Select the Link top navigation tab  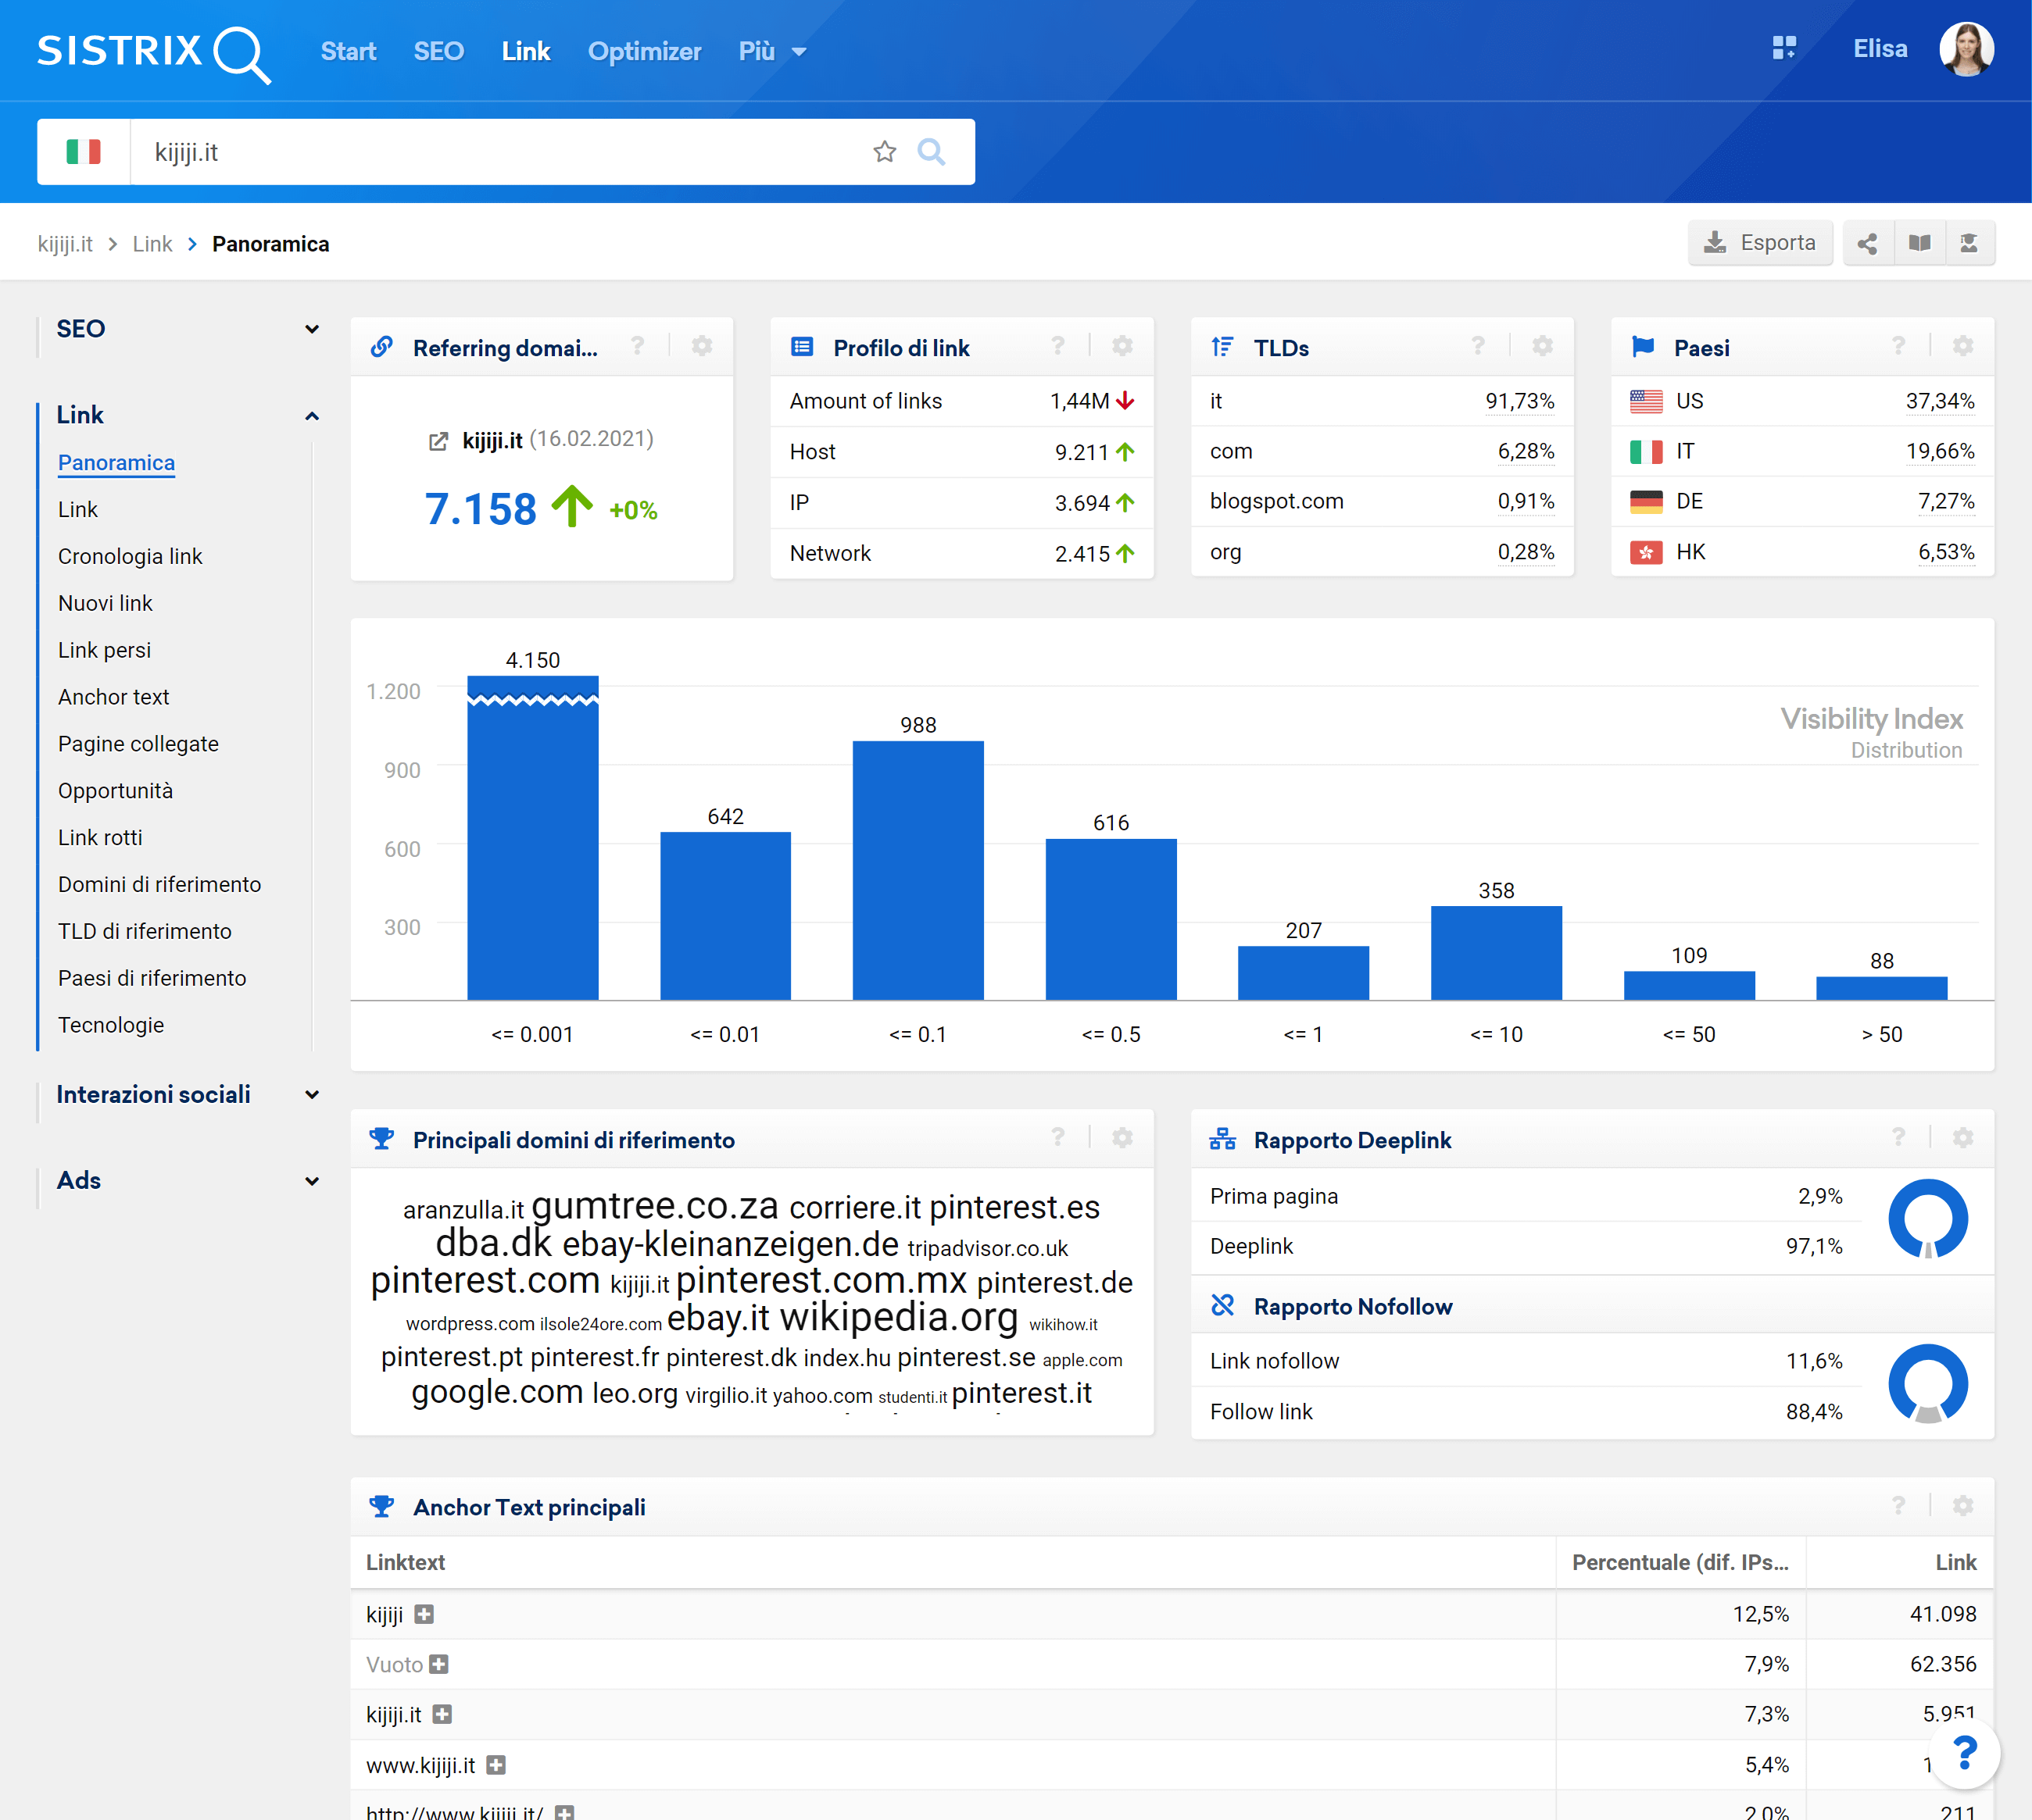tap(525, 51)
